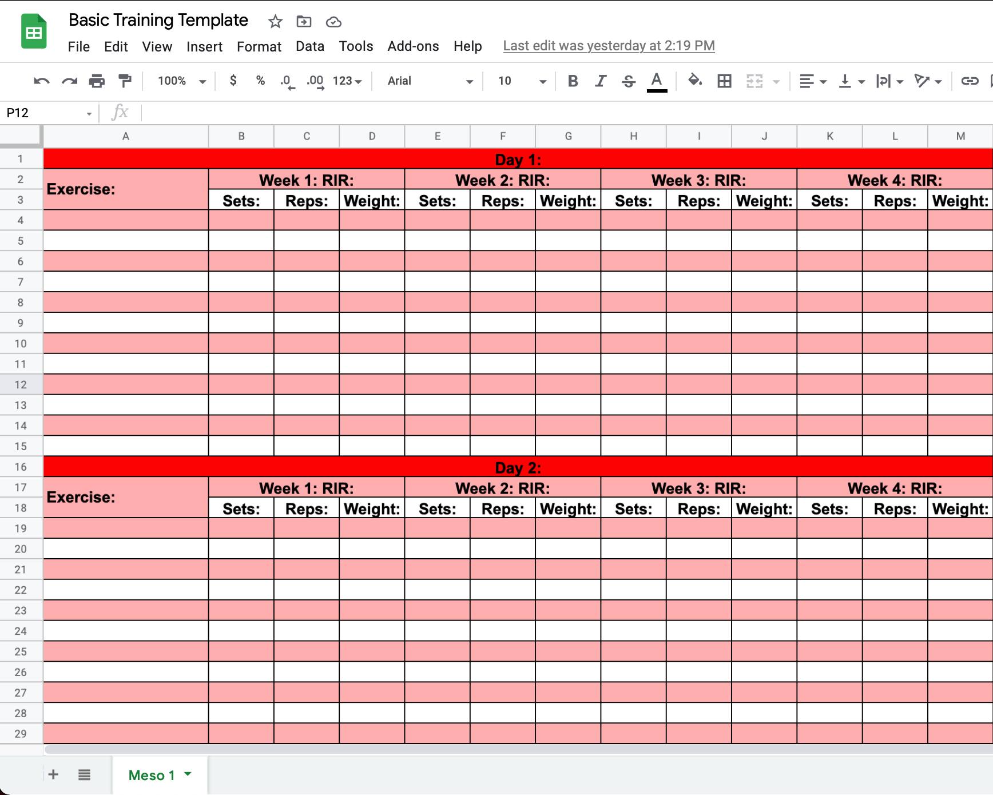Image resolution: width=993 pixels, height=795 pixels.
Task: Open the Edit menu
Action: (116, 46)
